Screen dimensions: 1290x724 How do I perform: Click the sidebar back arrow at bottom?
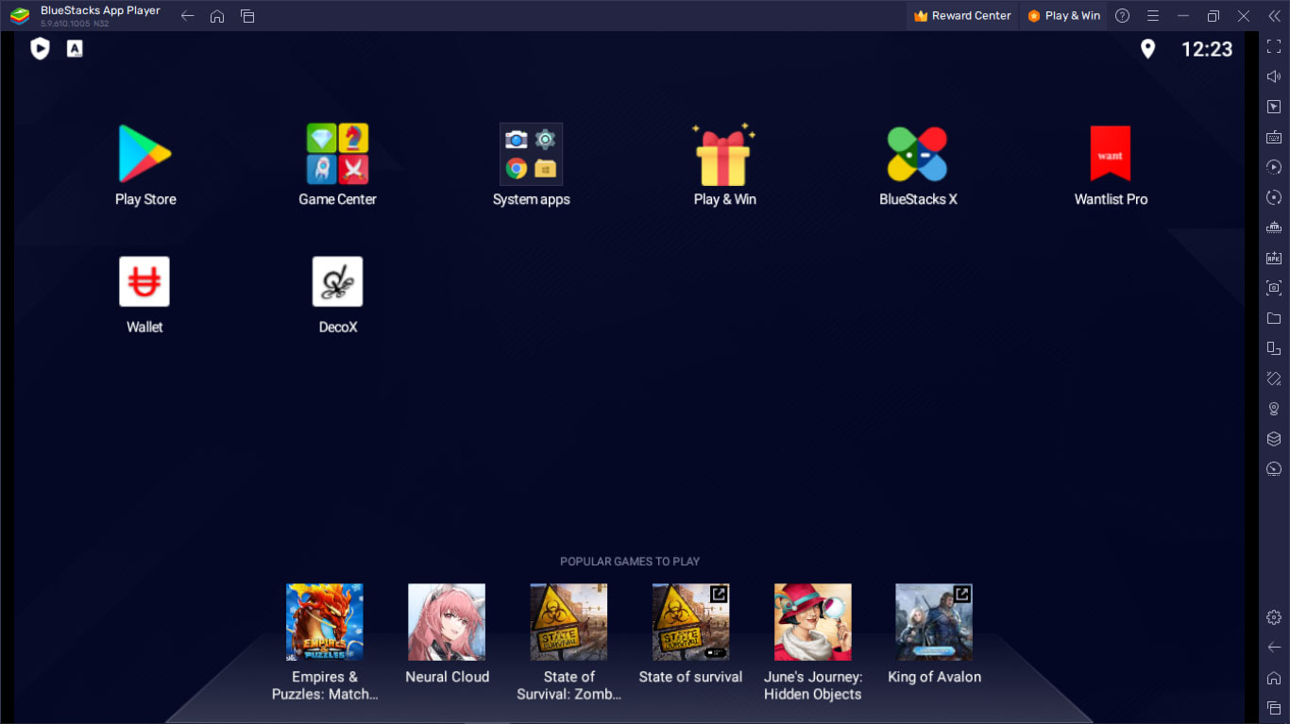[x=1274, y=648]
